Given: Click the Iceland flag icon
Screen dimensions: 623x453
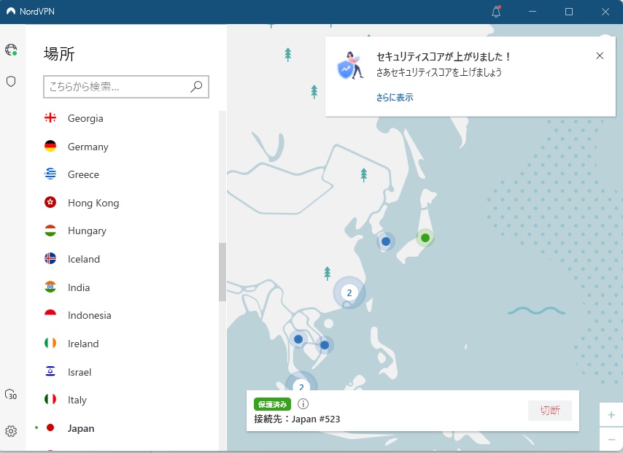Looking at the screenshot, I should pyautogui.click(x=50, y=259).
